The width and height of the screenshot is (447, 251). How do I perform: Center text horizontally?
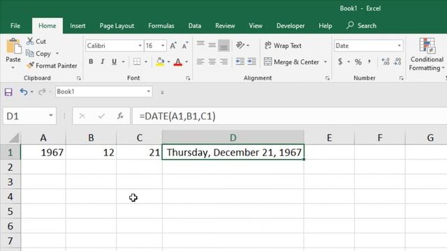212,61
